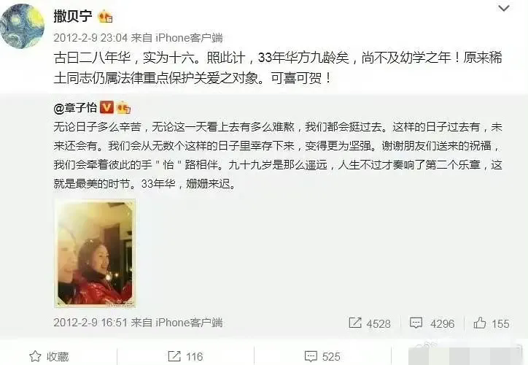Open the 525 comments section
The width and height of the screenshot is (528, 365).
pyautogui.click(x=322, y=356)
